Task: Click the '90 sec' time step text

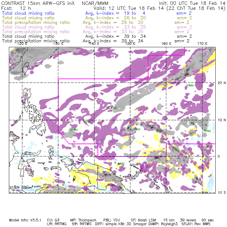Action: tap(208, 220)
